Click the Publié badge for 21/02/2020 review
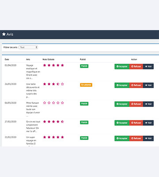 [84, 138]
